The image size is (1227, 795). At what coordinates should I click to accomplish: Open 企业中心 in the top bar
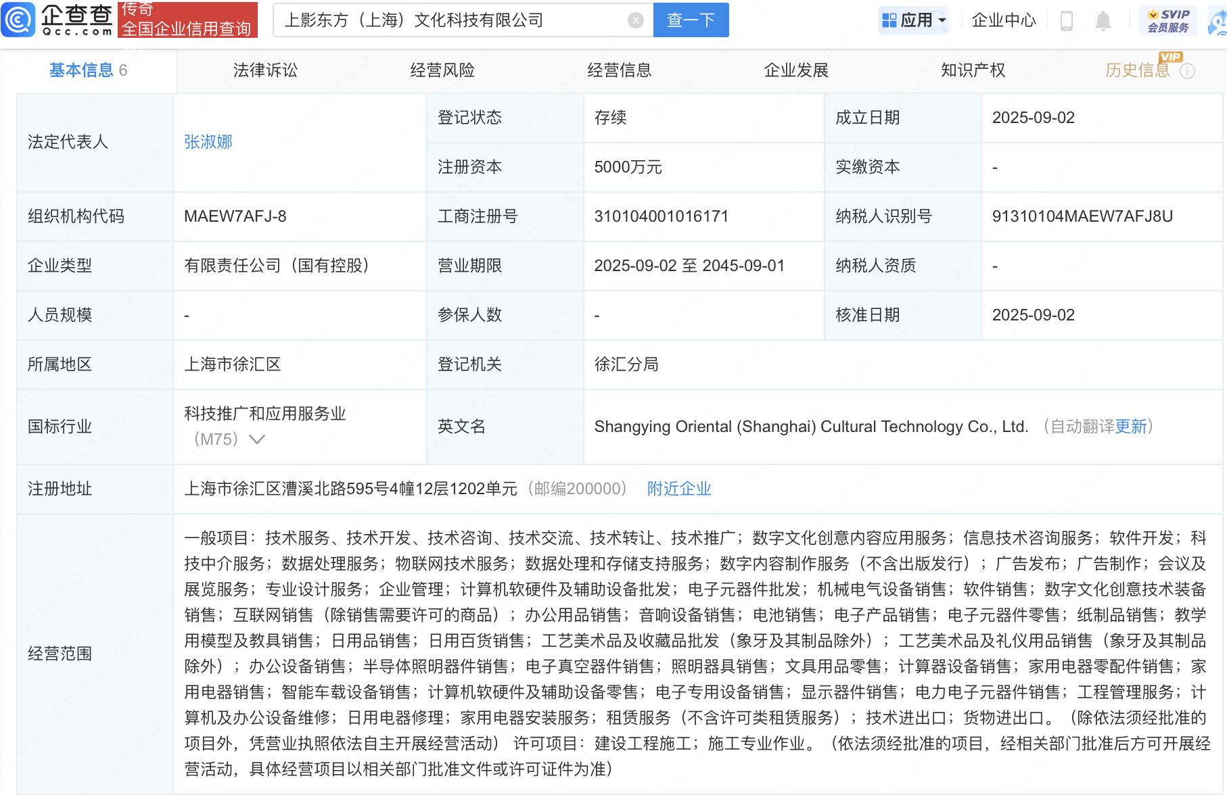(x=1004, y=20)
